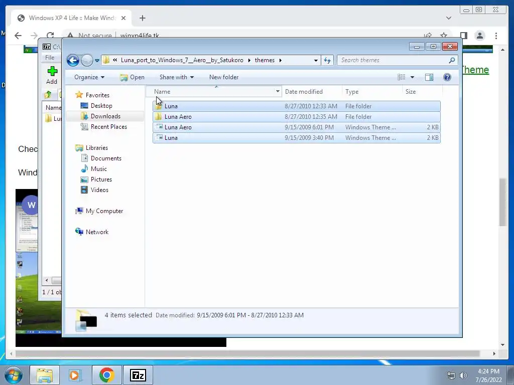Select the Luna Aero Windows Theme file icon

(x=159, y=127)
